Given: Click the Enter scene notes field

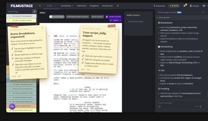Looking at the screenshot, I should (x=139, y=26).
